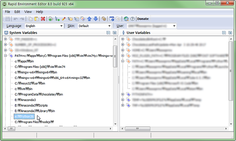This screenshot has width=236, height=141.
Task: Select the Anaconda3\Library\bin entry
Action: coord(35,111)
